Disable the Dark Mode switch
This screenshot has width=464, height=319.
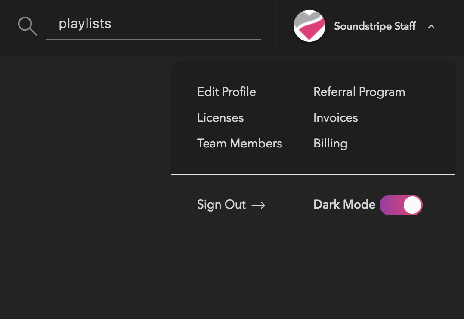[x=401, y=205]
